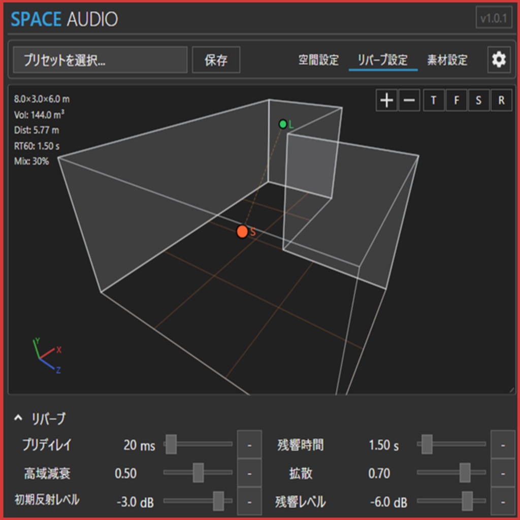Click the Dist: 5.77 m readout
The width and height of the screenshot is (520, 520).
point(37,130)
